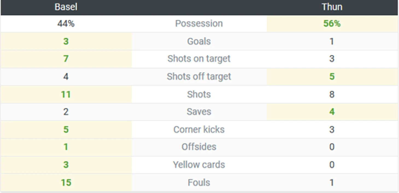Click Basel's fouls count of 15

[66, 182]
